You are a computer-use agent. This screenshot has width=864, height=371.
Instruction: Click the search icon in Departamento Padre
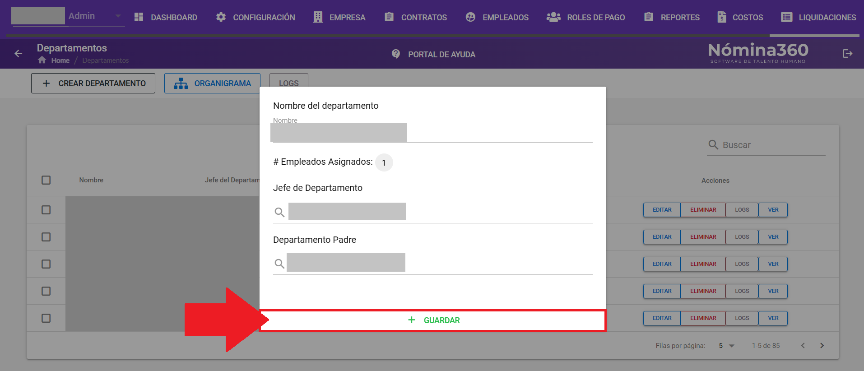(279, 264)
